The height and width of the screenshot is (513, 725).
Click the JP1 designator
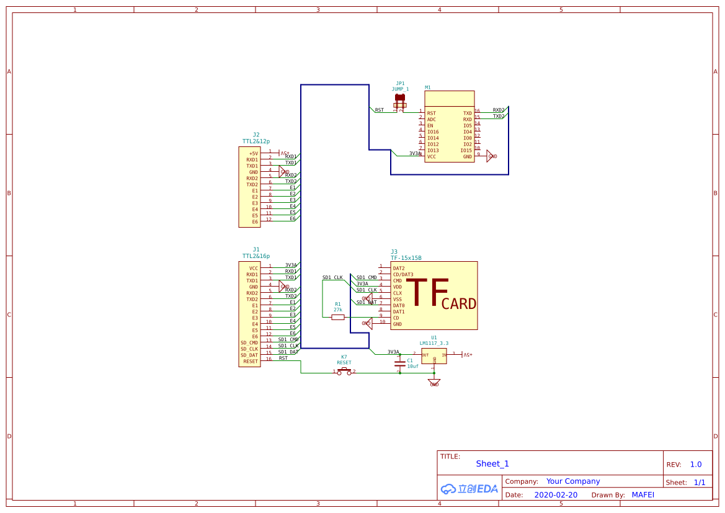[400, 84]
